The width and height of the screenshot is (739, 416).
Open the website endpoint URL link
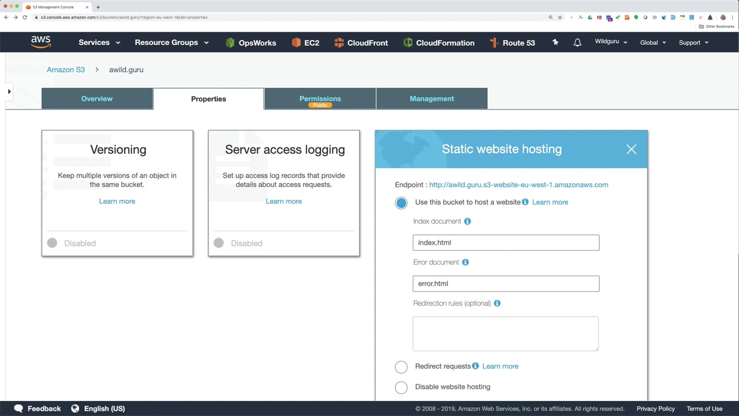pos(518,185)
